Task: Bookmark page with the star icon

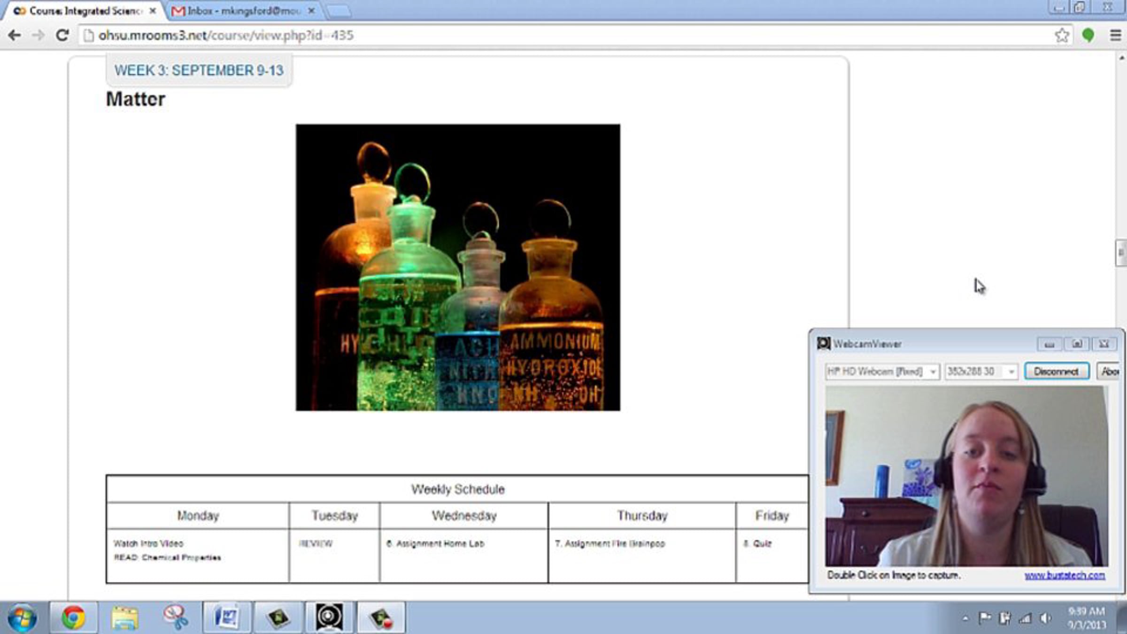Action: pos(1062,35)
